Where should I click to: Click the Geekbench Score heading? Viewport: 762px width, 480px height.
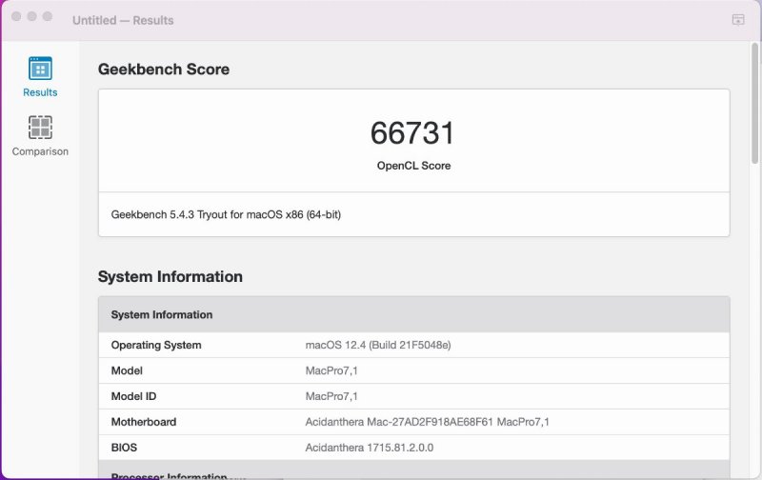(164, 70)
